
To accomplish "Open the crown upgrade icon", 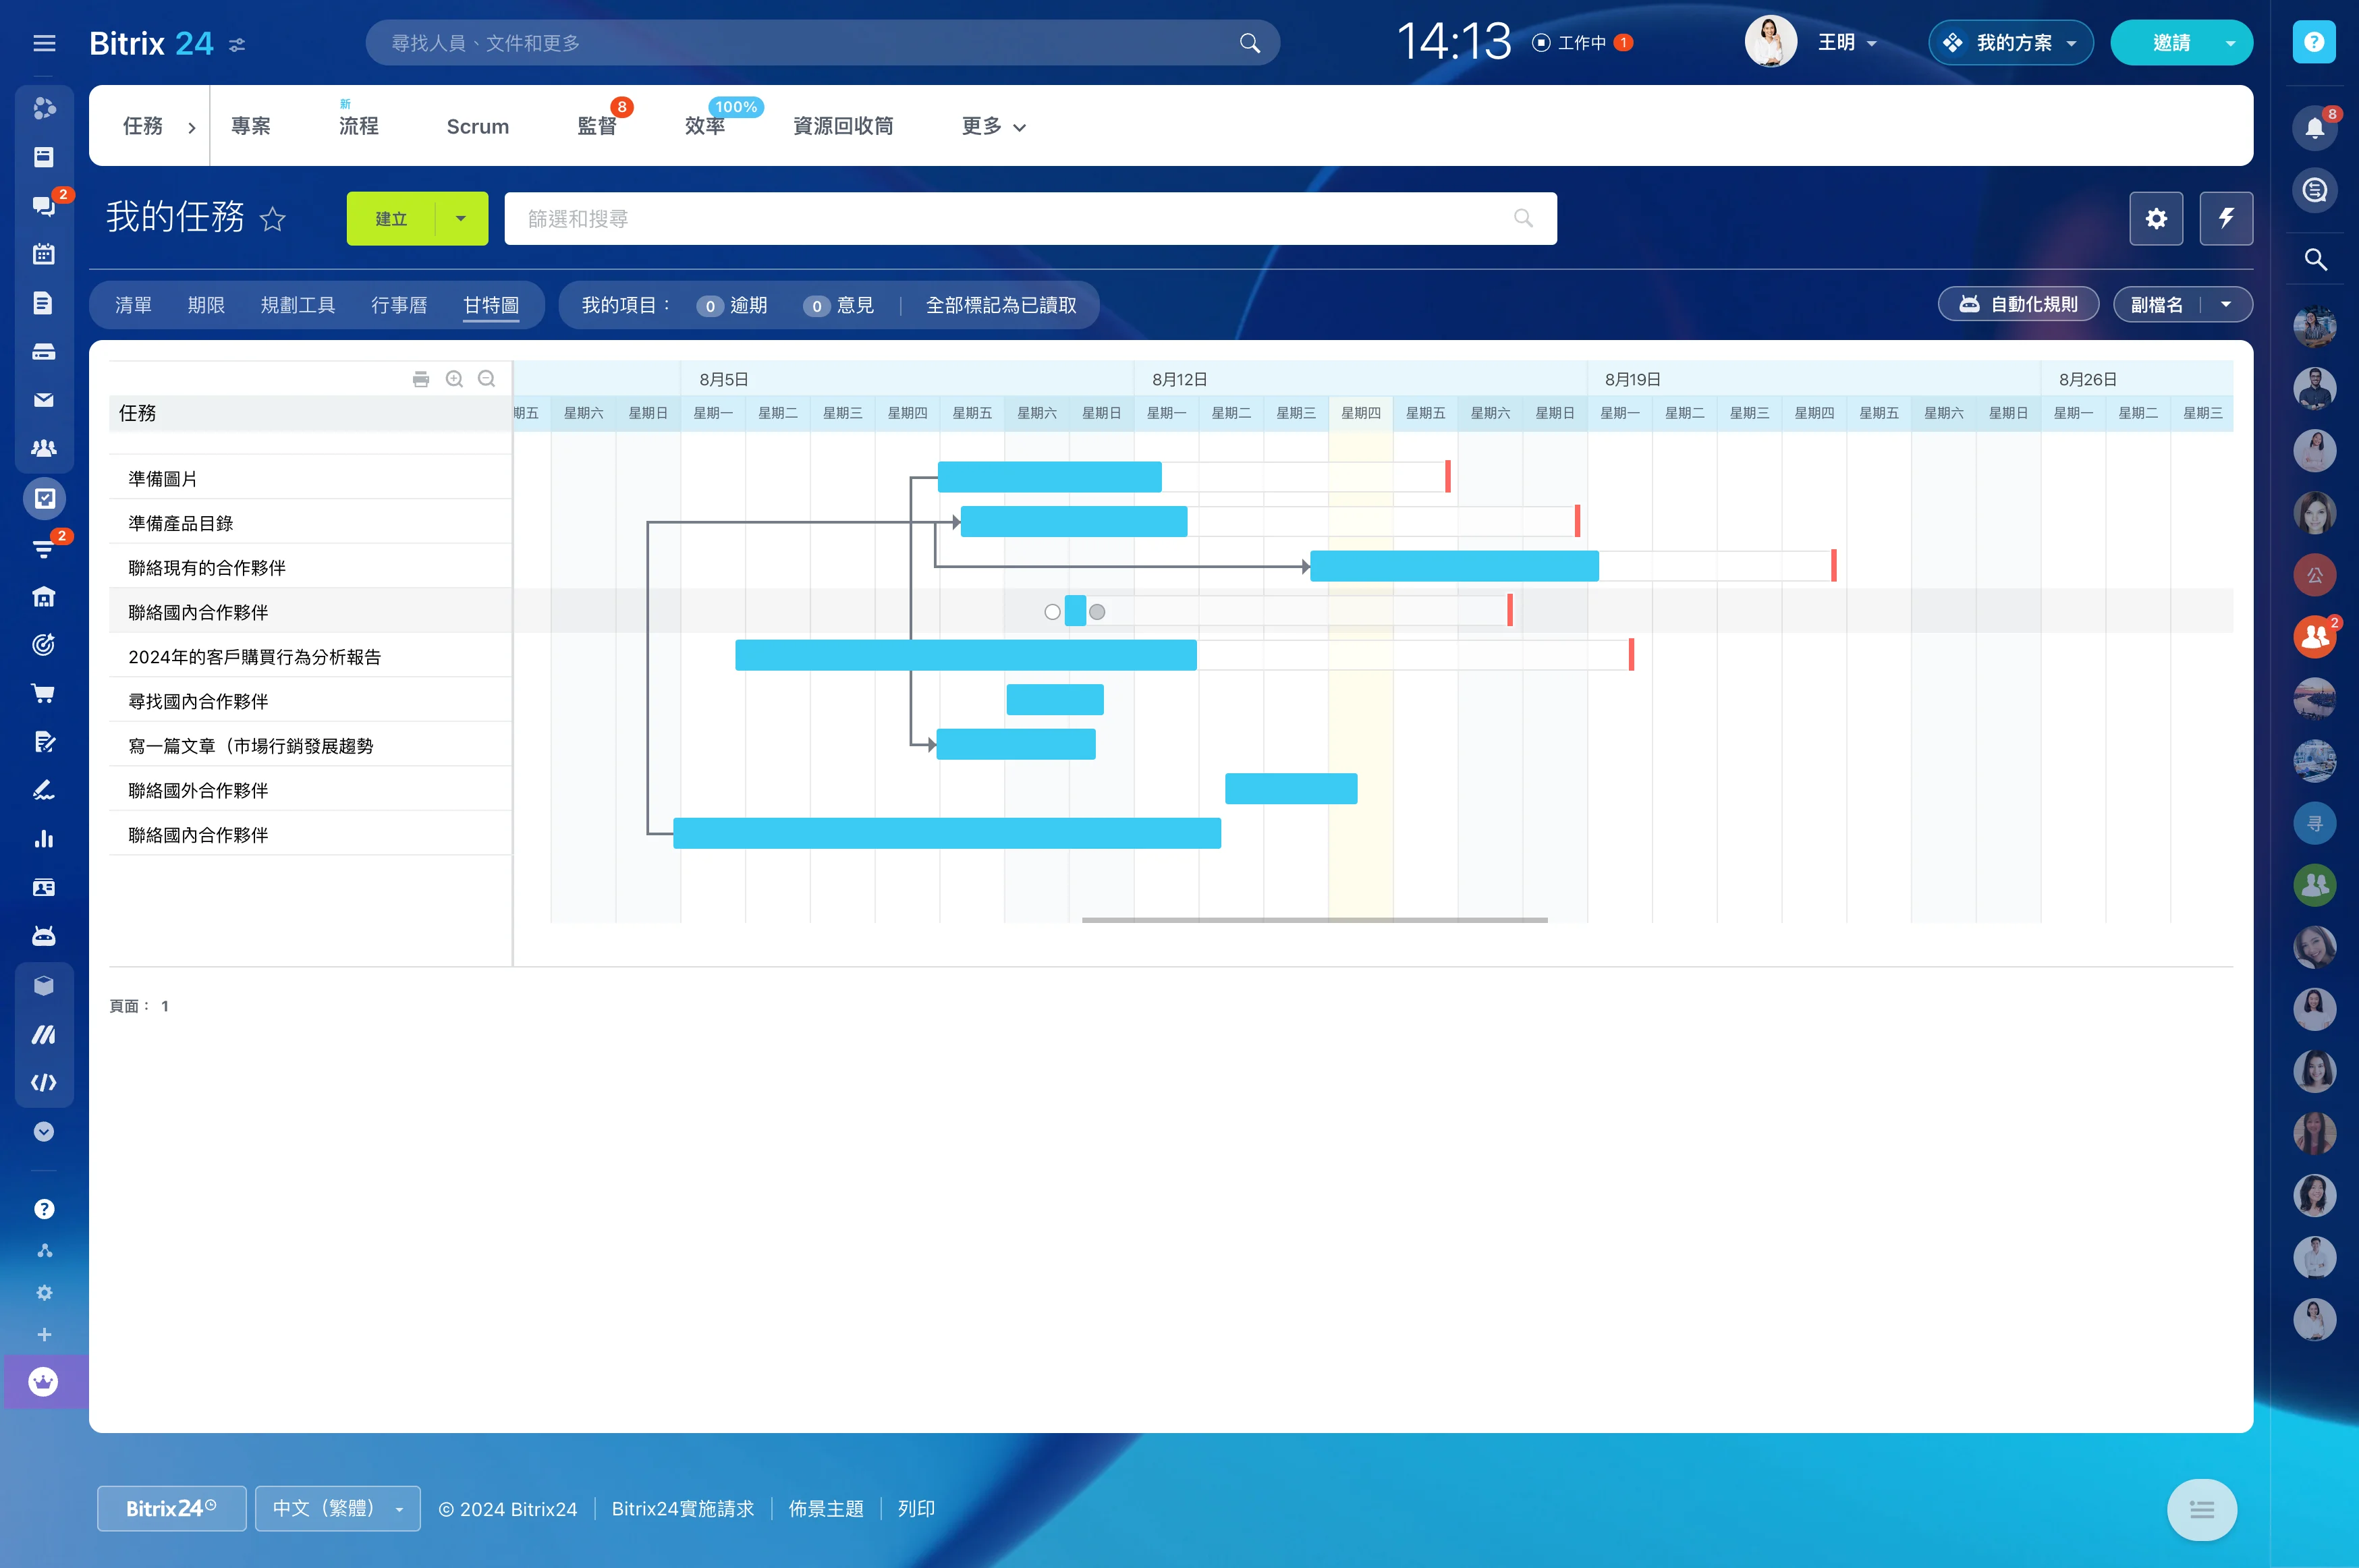I will pos(44,1382).
